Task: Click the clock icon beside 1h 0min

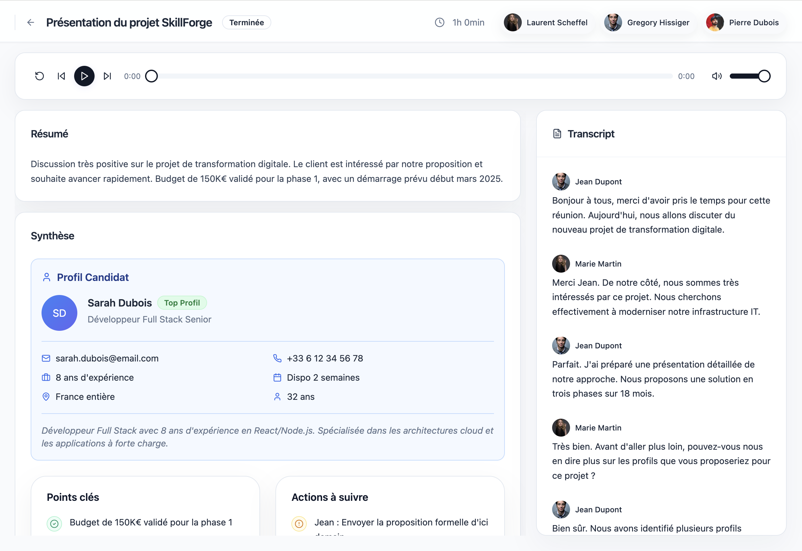Action: pos(439,22)
